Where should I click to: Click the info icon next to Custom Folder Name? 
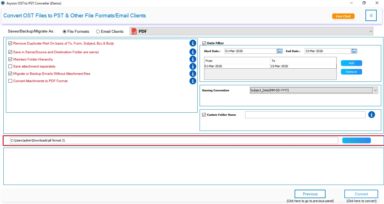pyautogui.click(x=372, y=115)
